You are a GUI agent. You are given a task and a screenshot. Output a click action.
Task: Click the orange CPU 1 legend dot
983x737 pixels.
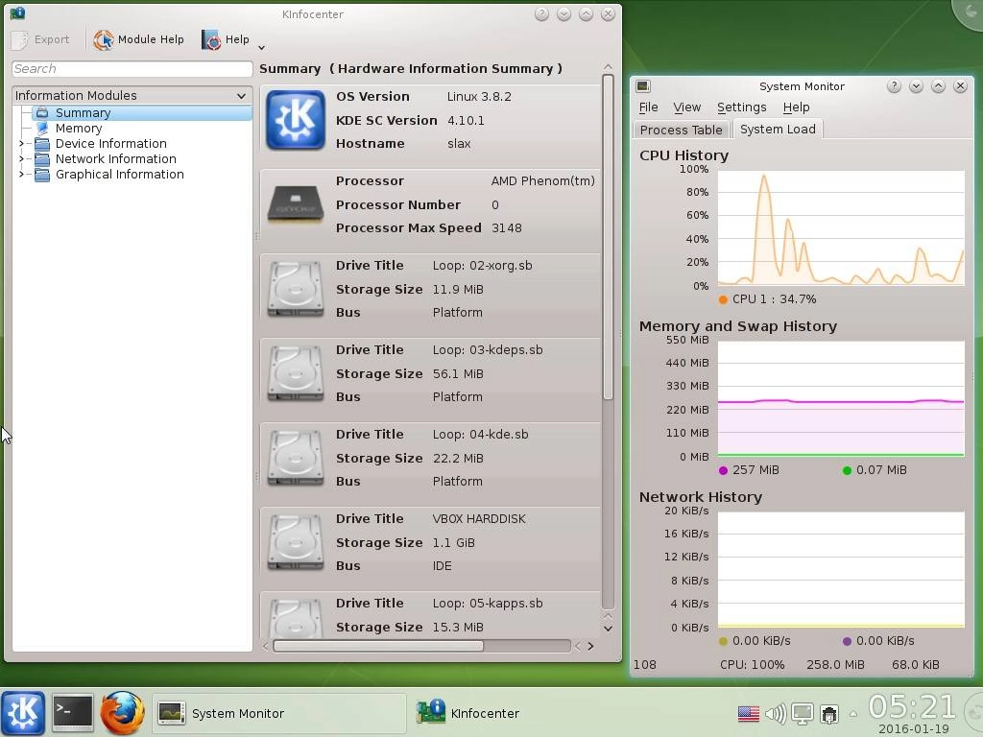[723, 299]
